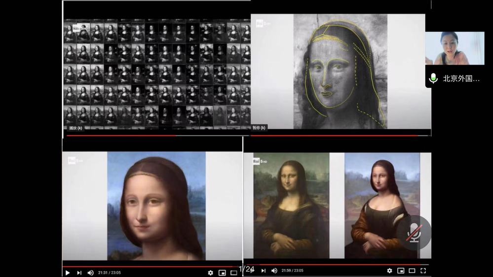
Task: Skip to next video in 21:59 player
Action: pos(264,271)
